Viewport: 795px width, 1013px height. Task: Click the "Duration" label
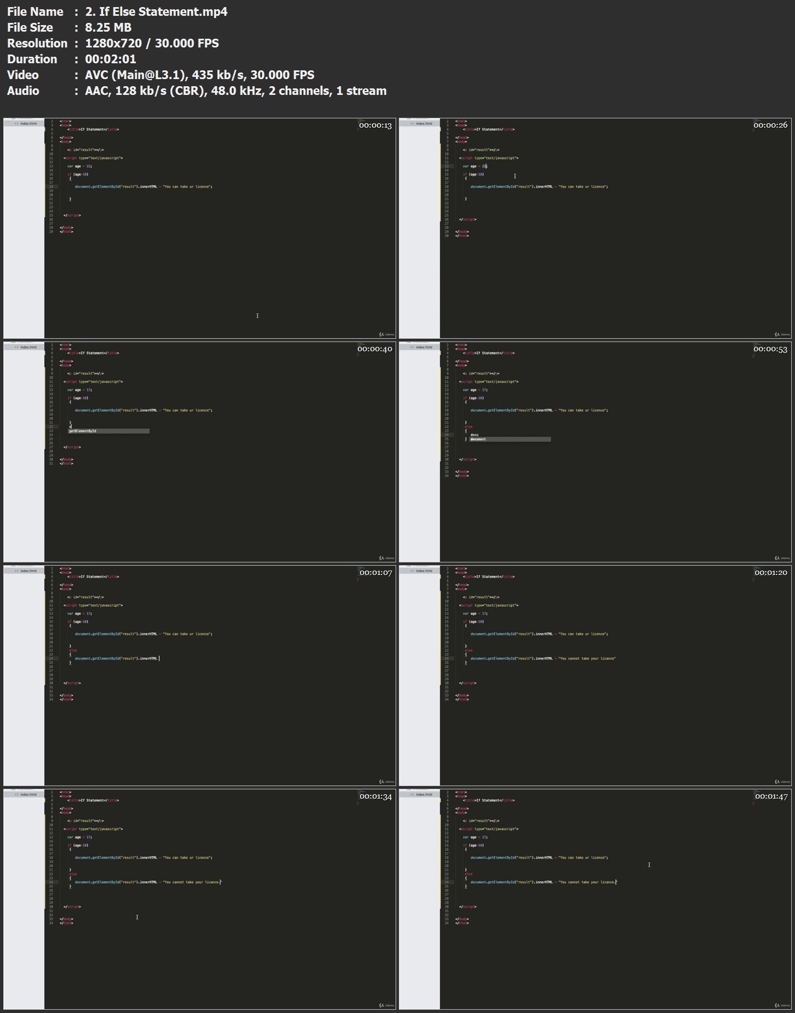point(32,59)
